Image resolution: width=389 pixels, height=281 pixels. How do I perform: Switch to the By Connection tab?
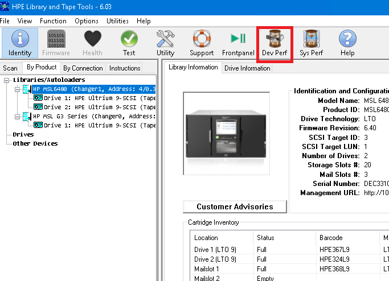point(83,68)
